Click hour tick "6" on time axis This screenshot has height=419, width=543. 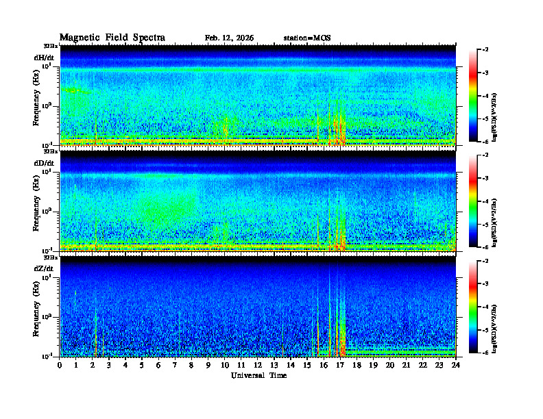(x=158, y=365)
